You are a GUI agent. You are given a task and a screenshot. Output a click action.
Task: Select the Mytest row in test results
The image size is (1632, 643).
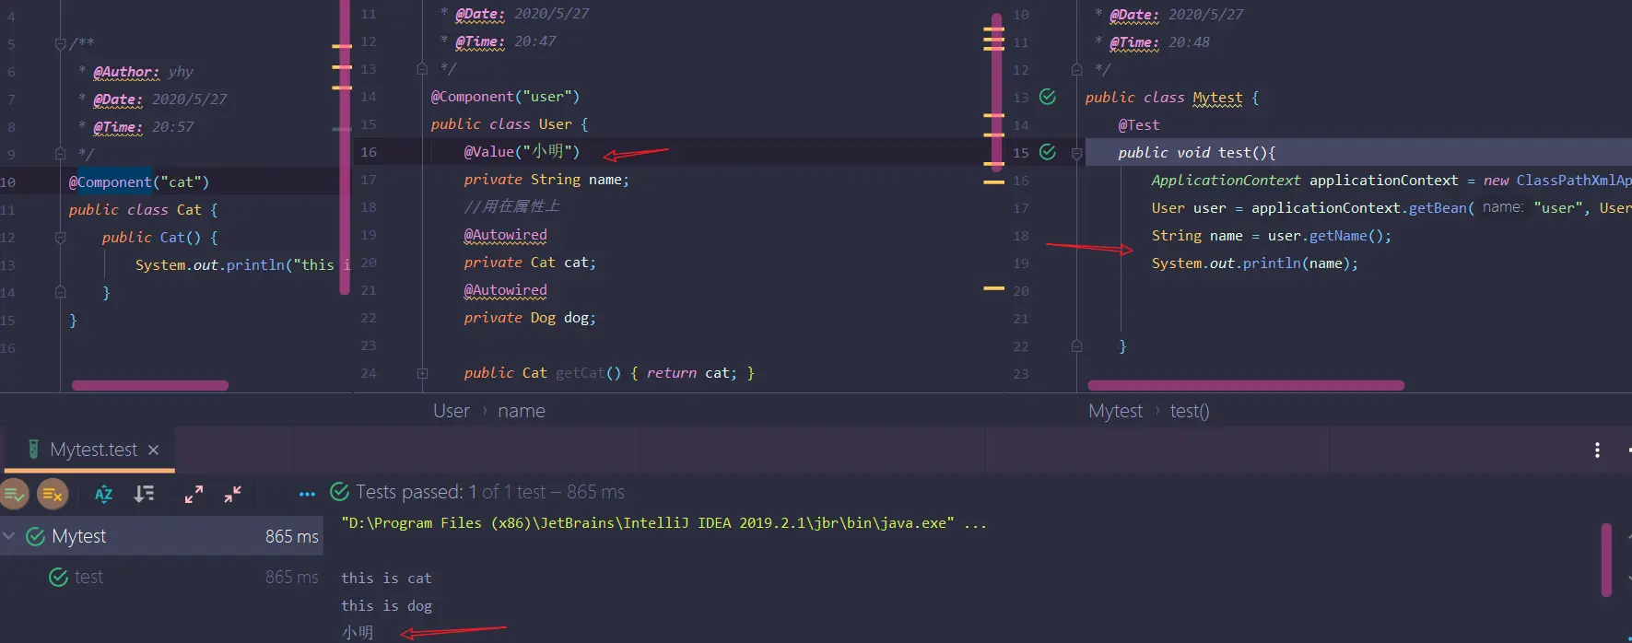point(162,536)
